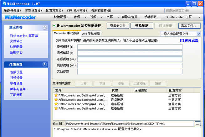Open the CPU 使用率 menu
205x137 pixels.
tap(77, 10)
